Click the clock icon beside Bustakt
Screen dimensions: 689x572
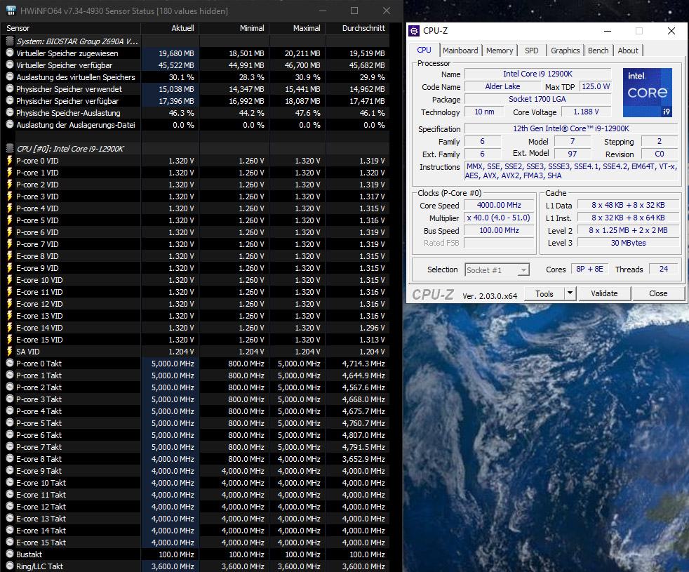(x=10, y=554)
